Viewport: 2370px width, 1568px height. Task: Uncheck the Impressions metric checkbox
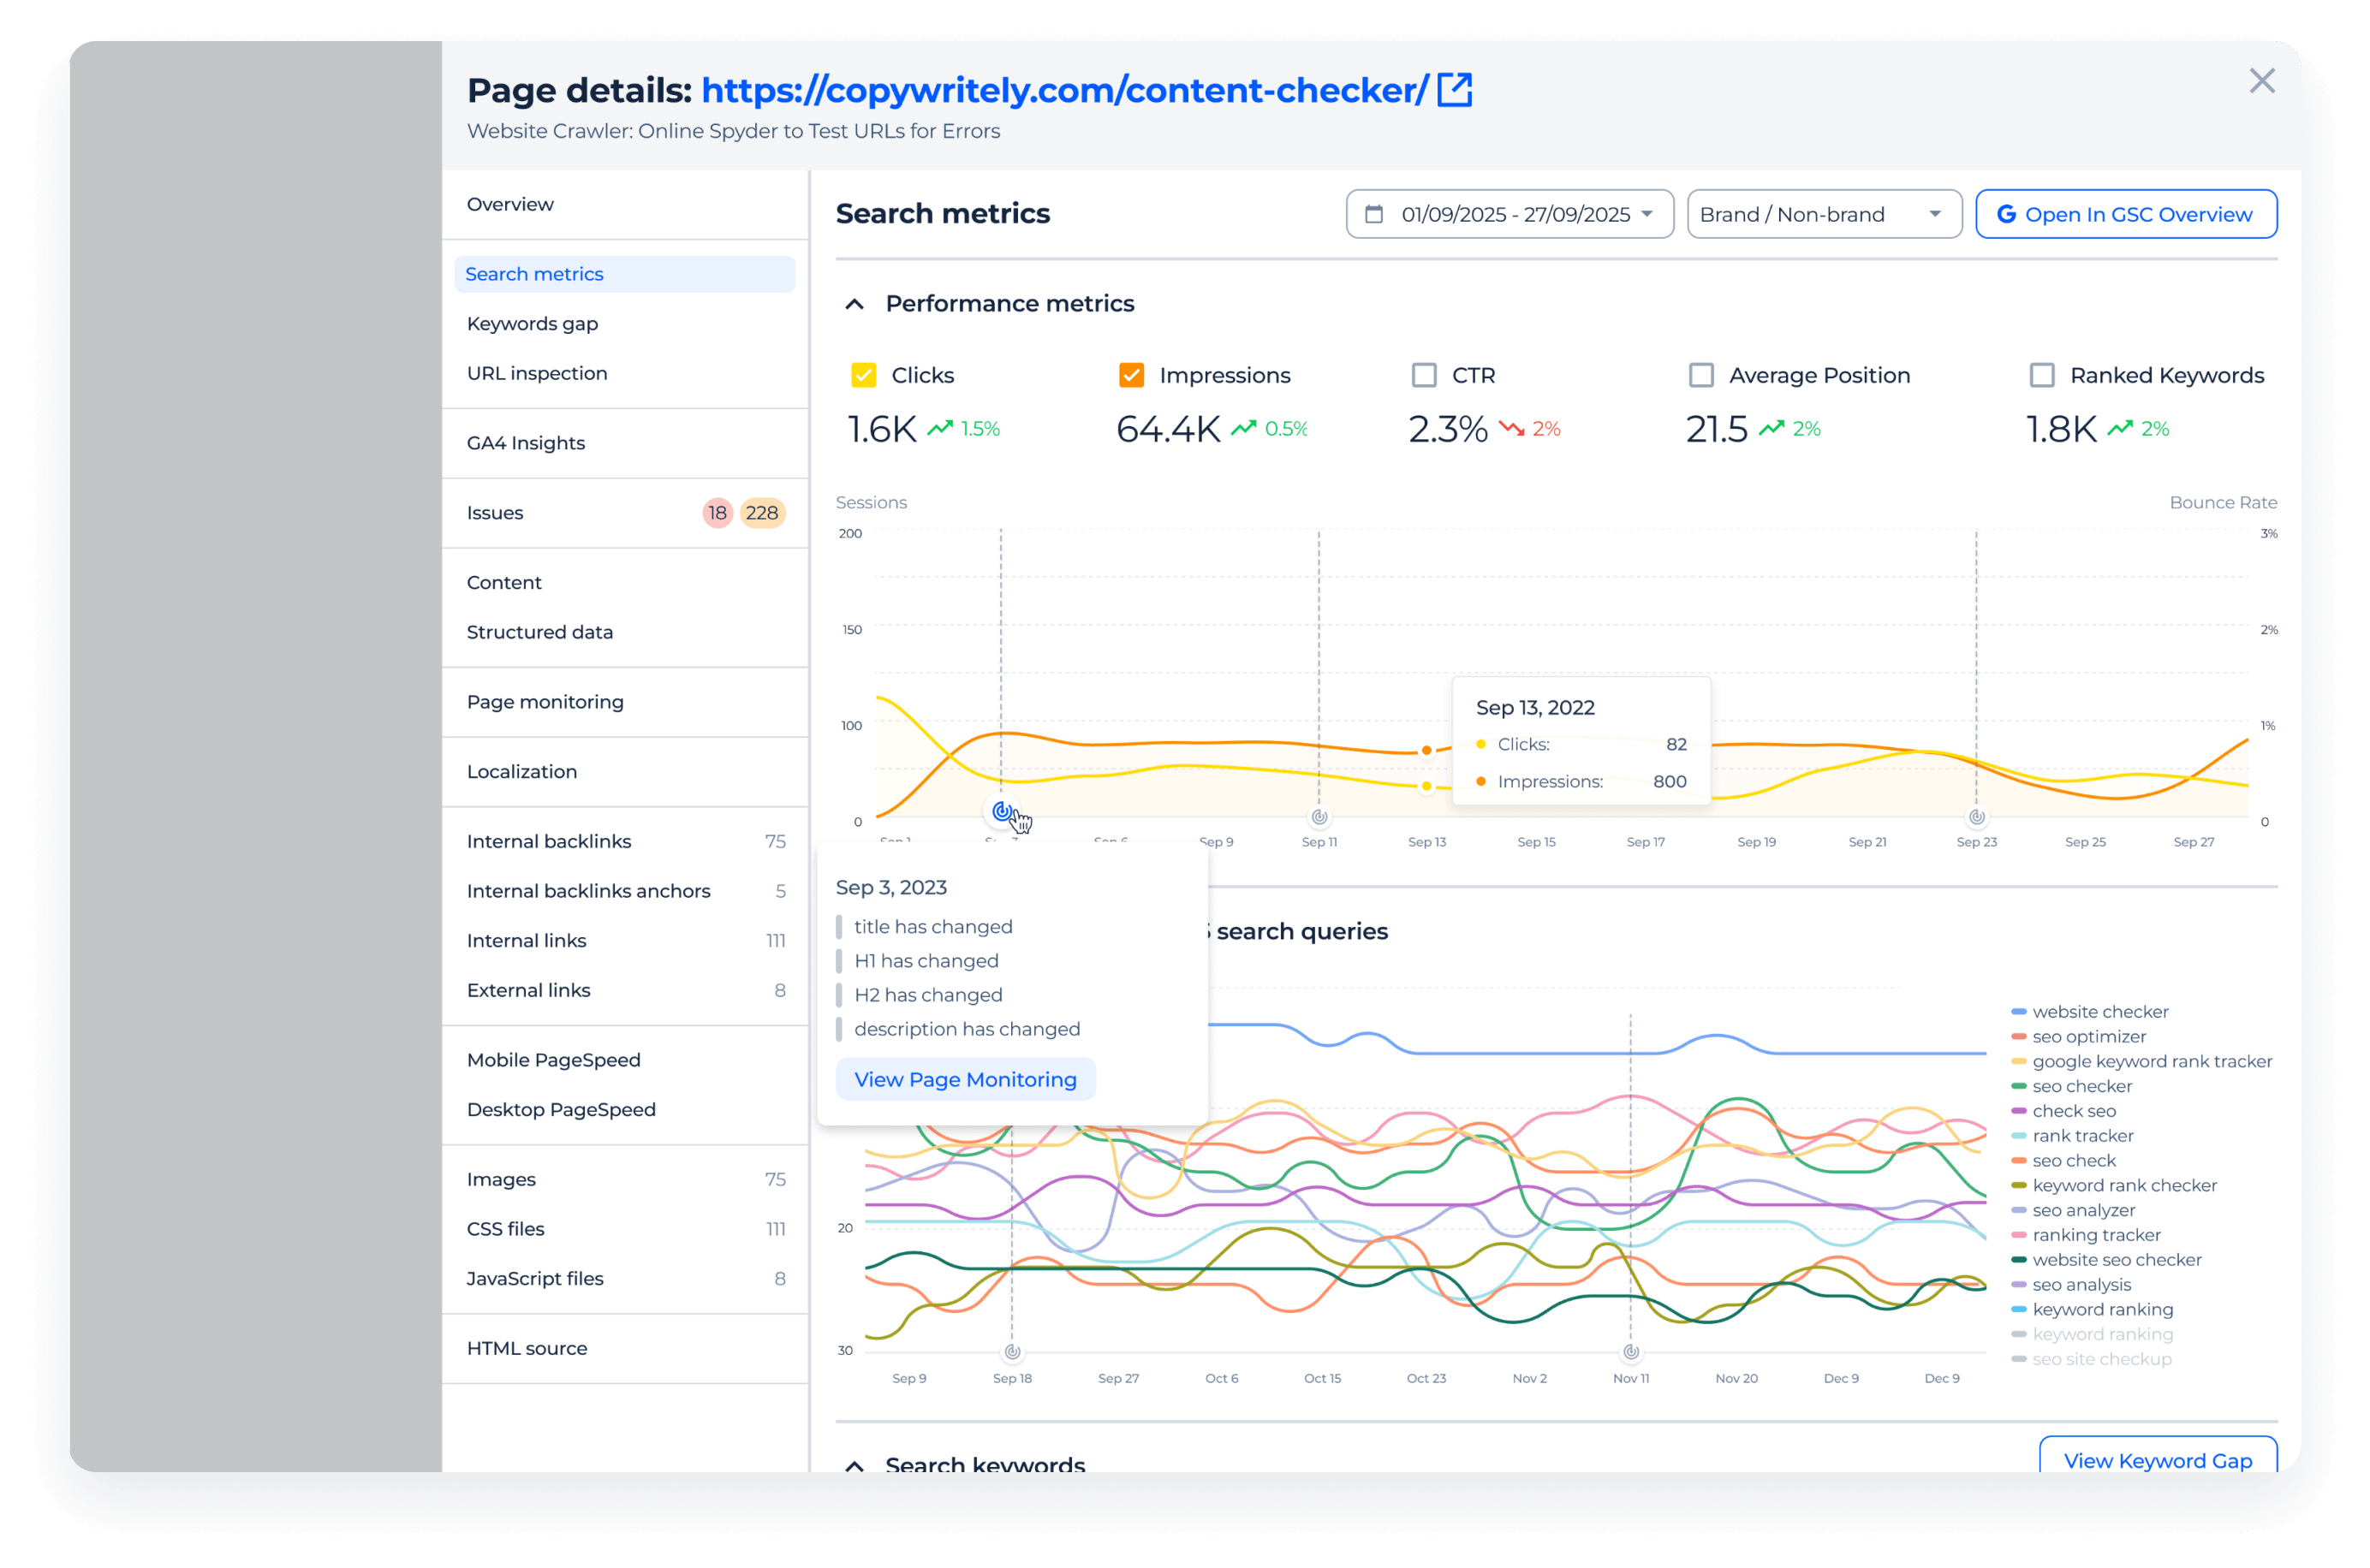1130,375
